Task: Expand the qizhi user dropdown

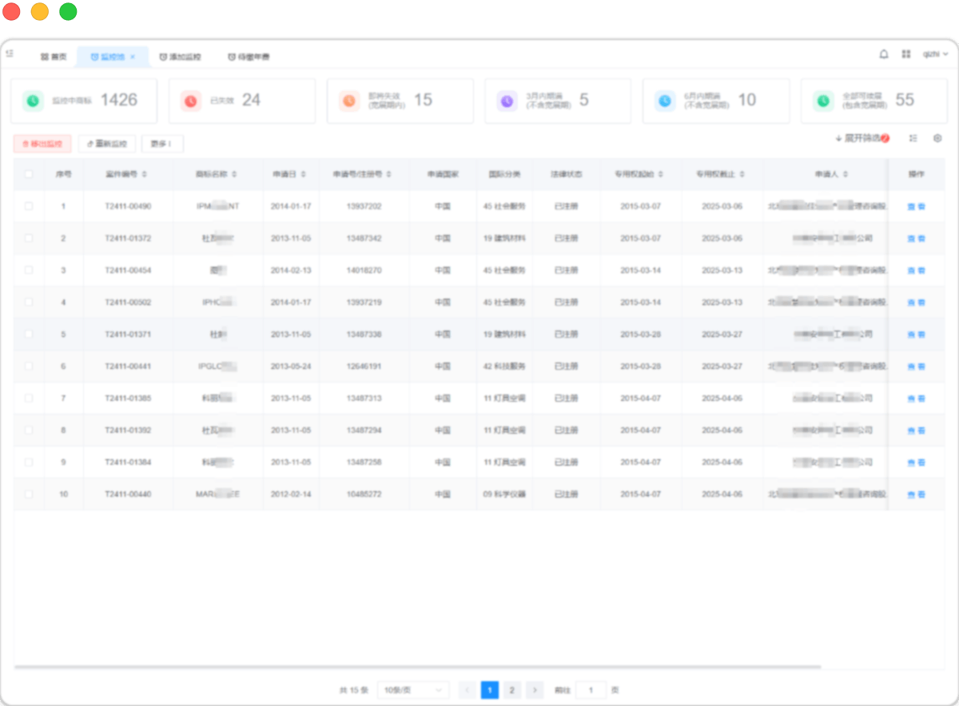Action: (x=935, y=54)
